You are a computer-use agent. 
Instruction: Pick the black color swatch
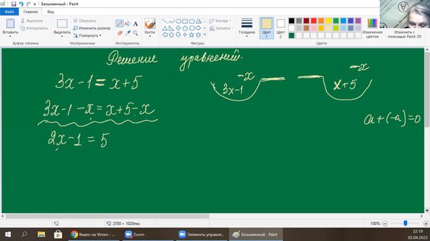292,21
